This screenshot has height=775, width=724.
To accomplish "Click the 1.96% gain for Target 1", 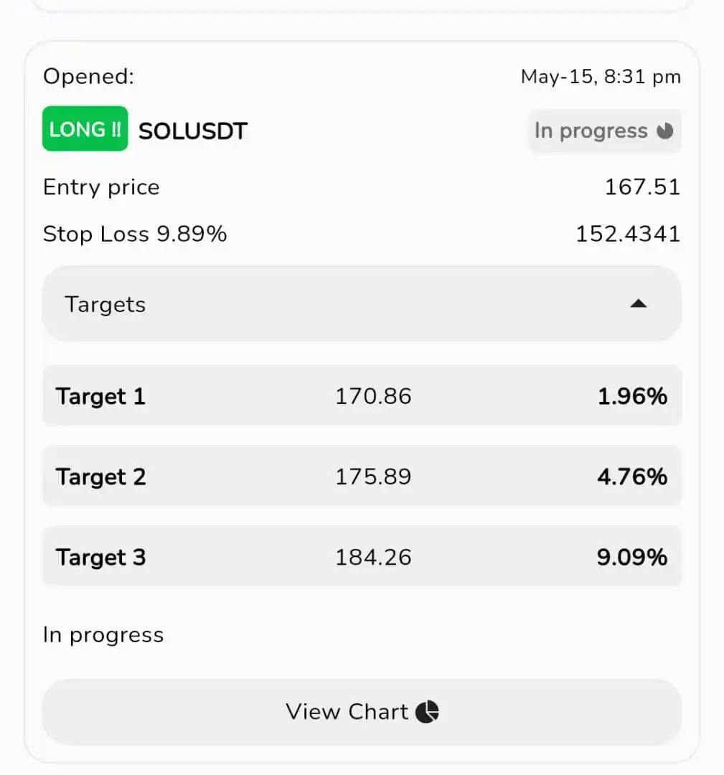I will tap(632, 396).
